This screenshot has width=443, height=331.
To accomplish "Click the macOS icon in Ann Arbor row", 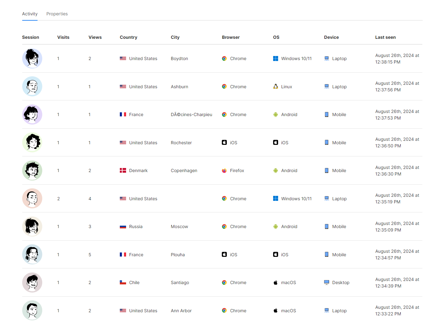I will [x=276, y=311].
